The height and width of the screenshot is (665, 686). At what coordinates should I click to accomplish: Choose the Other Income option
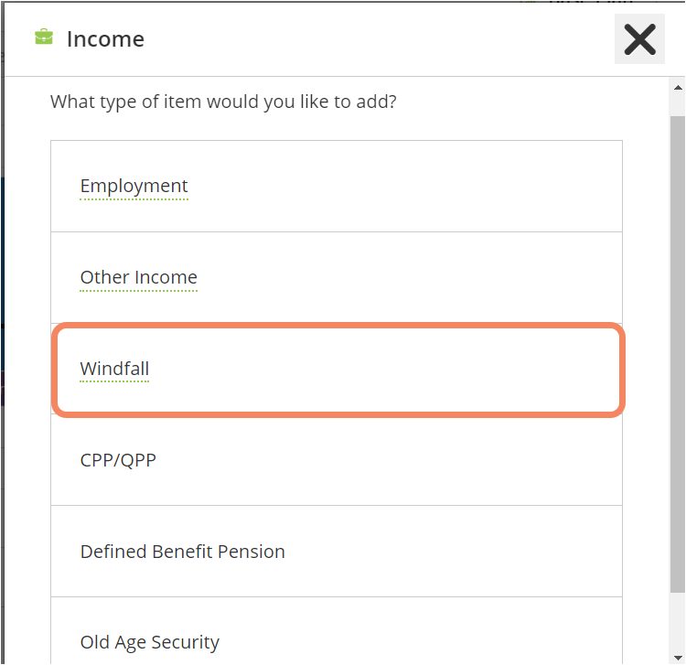coord(336,278)
